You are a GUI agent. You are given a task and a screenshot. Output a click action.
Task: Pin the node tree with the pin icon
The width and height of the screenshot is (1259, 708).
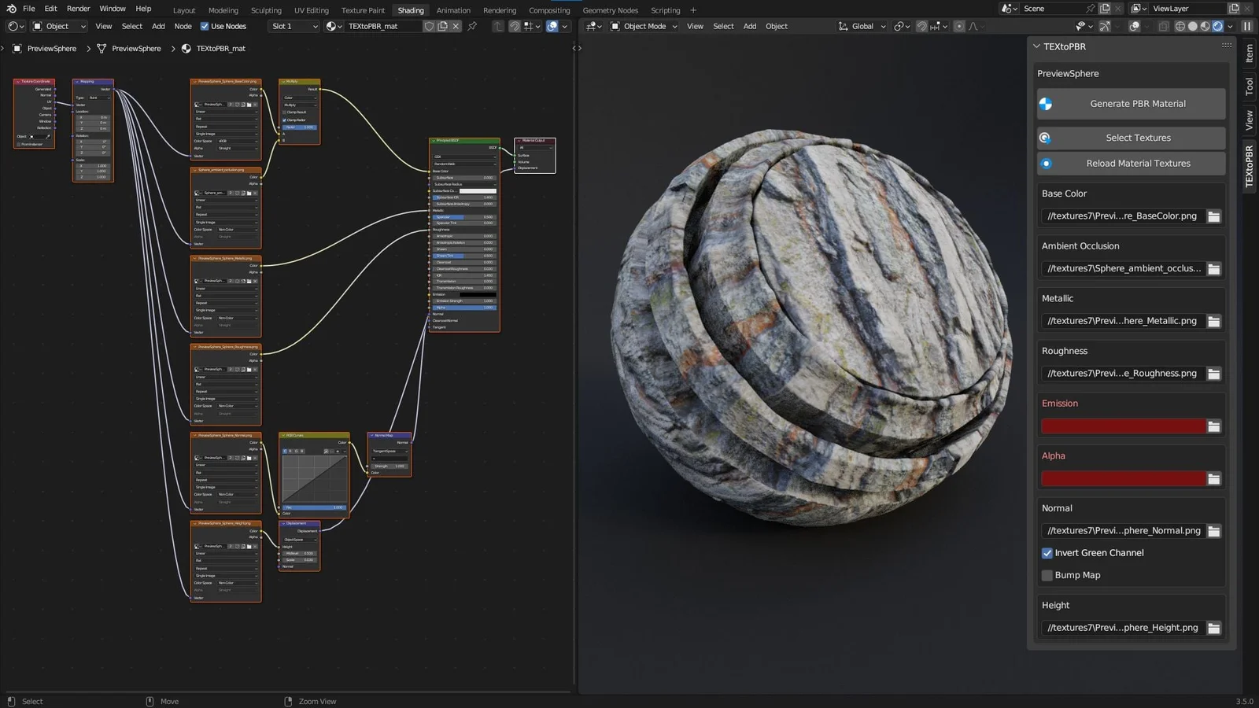click(472, 26)
